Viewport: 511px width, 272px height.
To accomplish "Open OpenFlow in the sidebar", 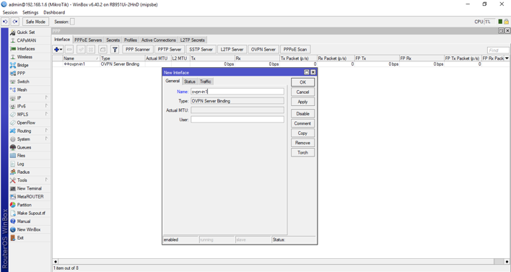I will coord(26,123).
